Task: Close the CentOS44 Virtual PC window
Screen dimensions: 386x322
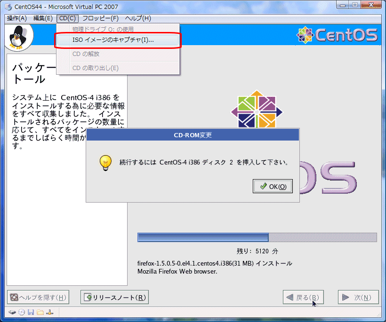Action: coord(371,5)
